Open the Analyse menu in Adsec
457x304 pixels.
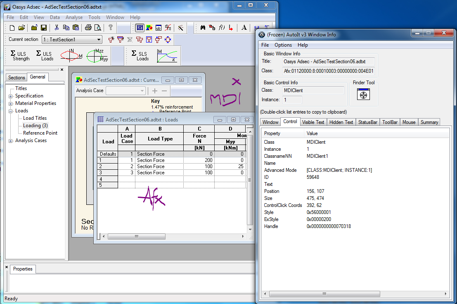tap(74, 17)
